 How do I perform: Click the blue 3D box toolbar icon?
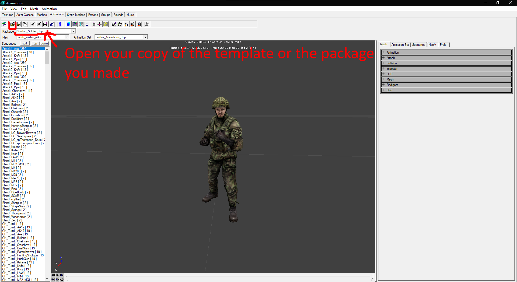pyautogui.click(x=68, y=24)
